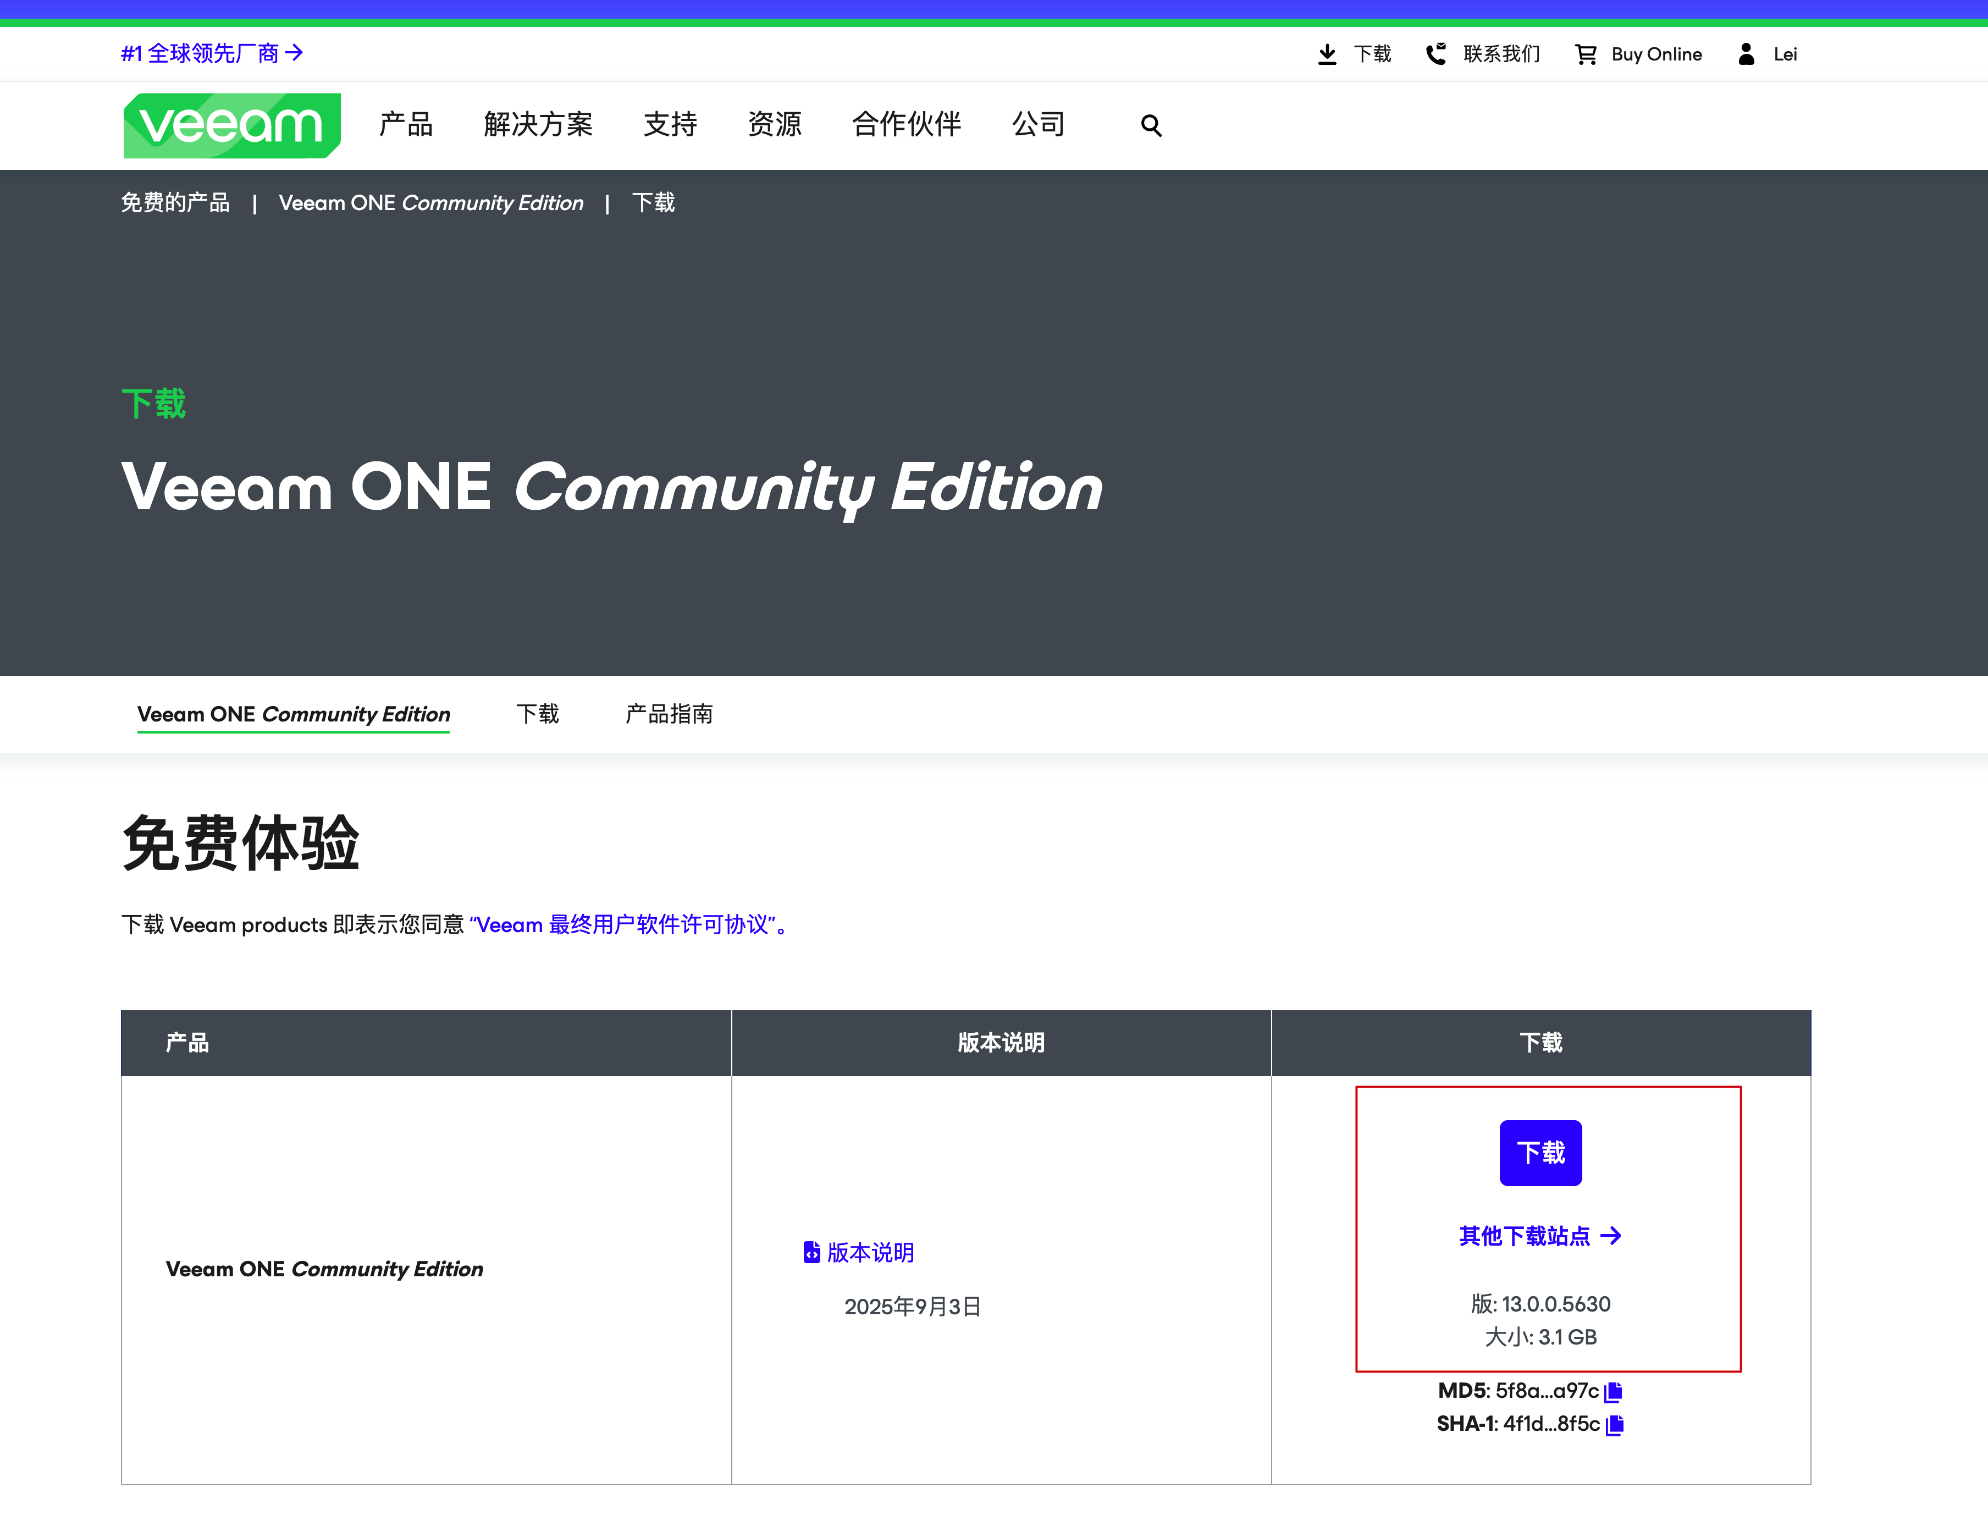Click the phone contact icon
This screenshot has width=1988, height=1532.
[x=1435, y=54]
